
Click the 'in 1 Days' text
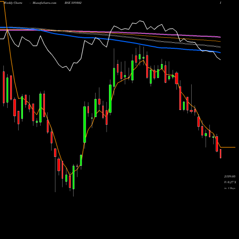click(230, 188)
